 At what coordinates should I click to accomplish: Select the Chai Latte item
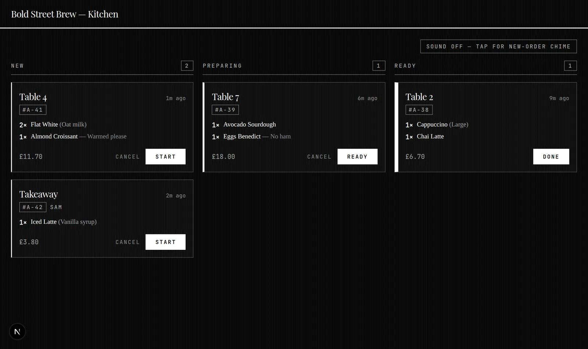[x=425, y=136]
